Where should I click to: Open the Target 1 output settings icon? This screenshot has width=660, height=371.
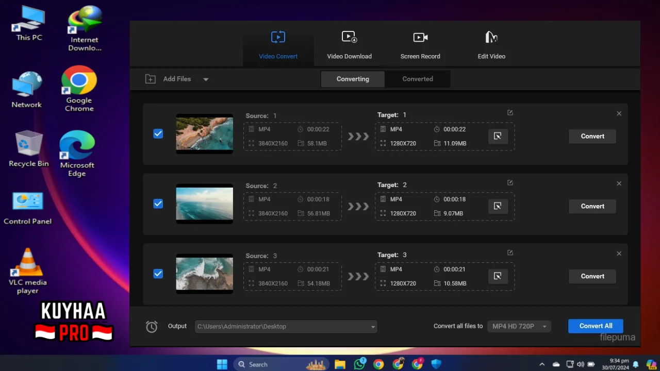[498, 136]
